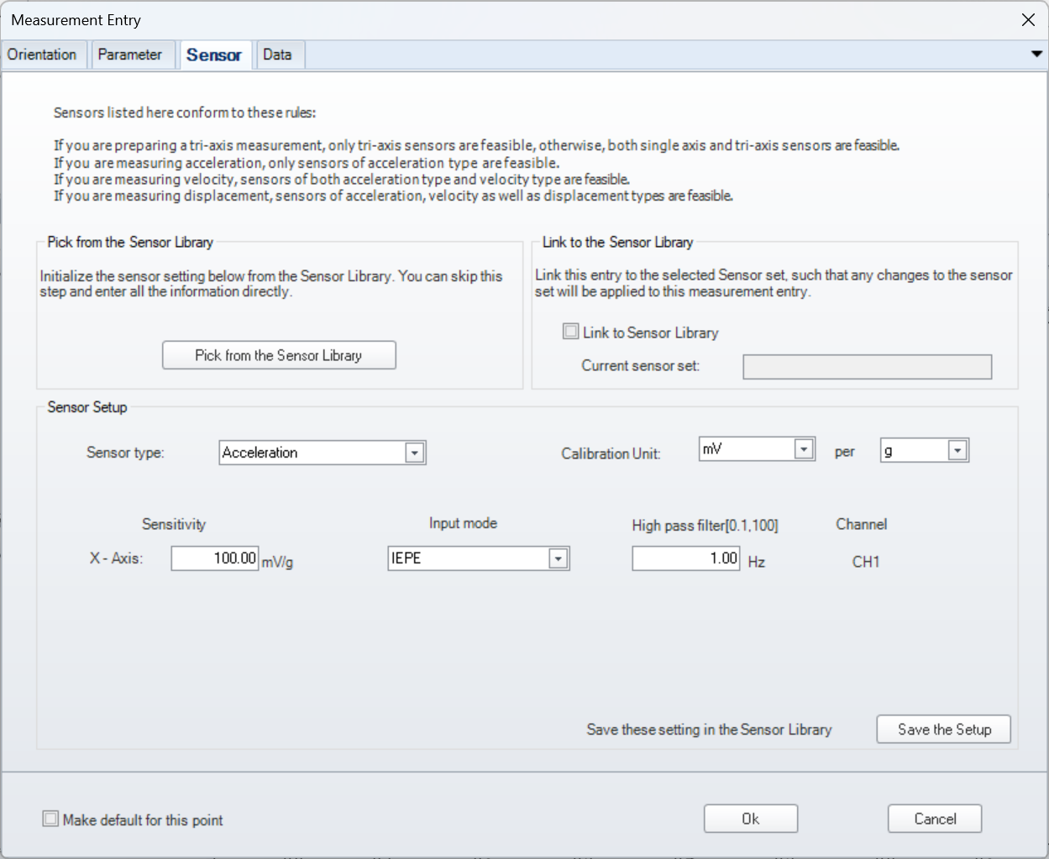1049x859 pixels.
Task: Click Pick from the Sensor Library button
Action: [279, 355]
